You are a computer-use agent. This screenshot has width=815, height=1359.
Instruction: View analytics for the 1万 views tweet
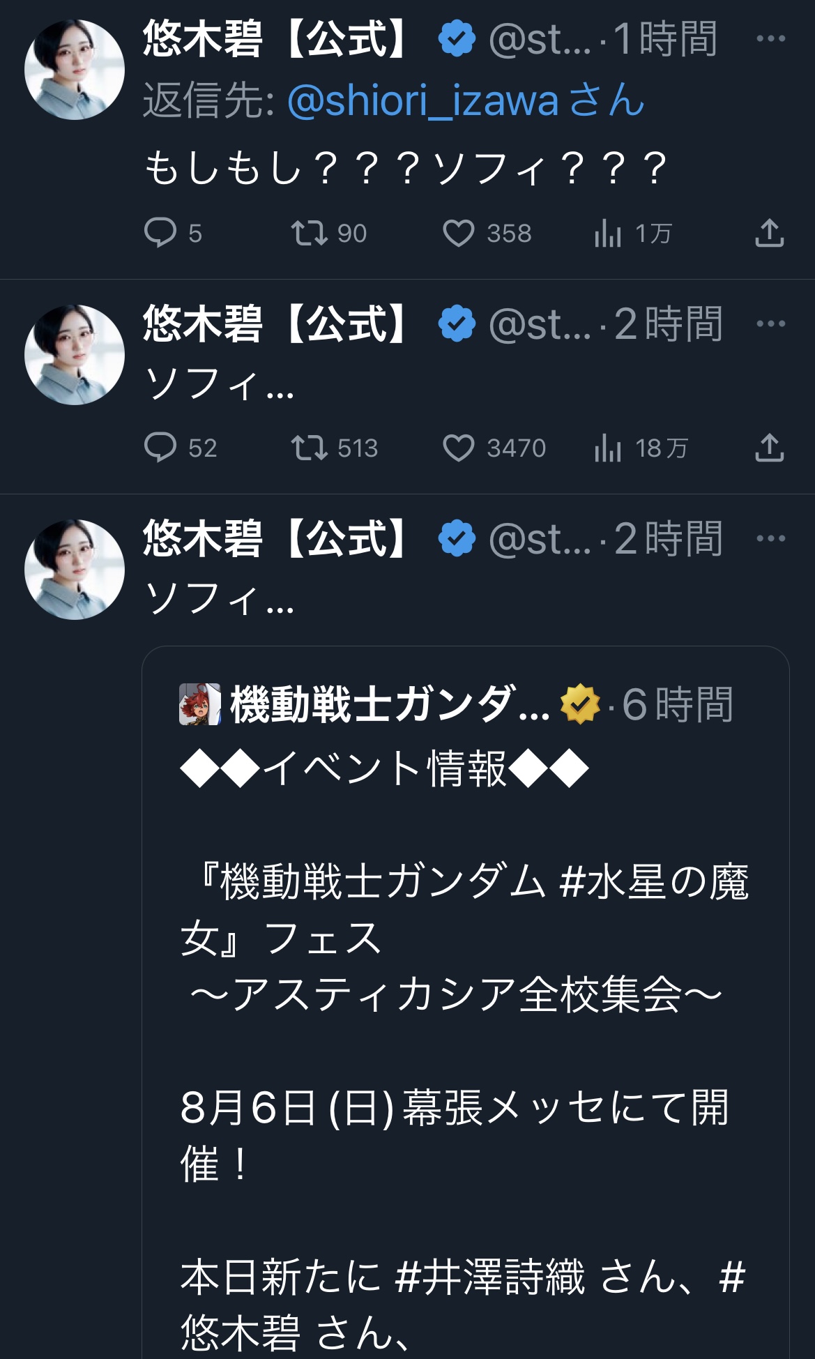pos(608,233)
